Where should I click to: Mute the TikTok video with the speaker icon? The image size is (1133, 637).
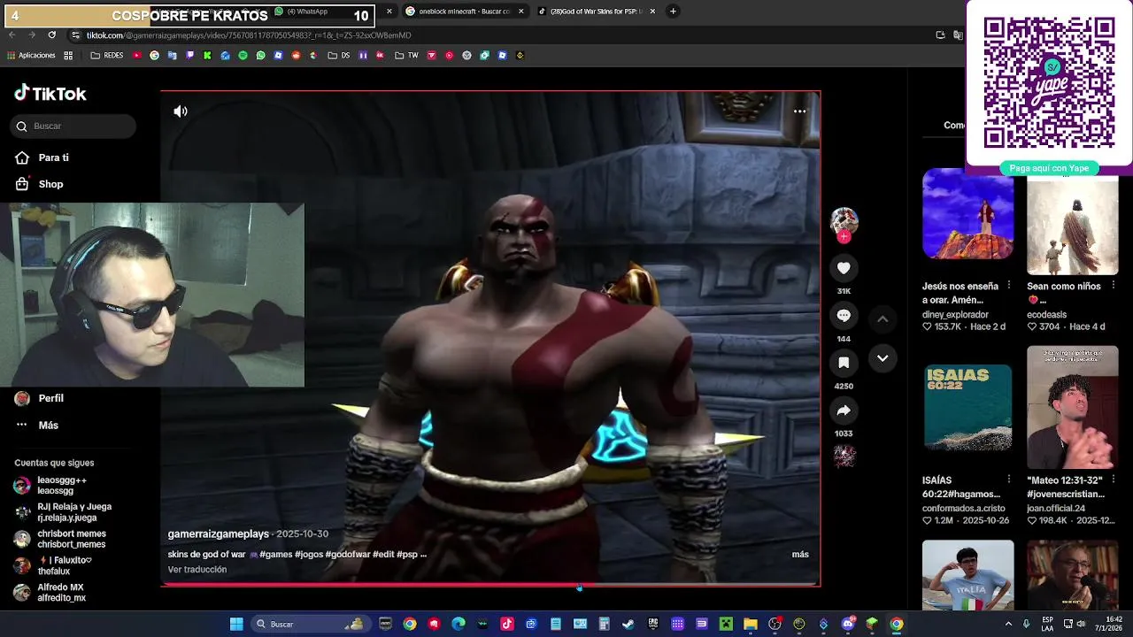(x=181, y=111)
